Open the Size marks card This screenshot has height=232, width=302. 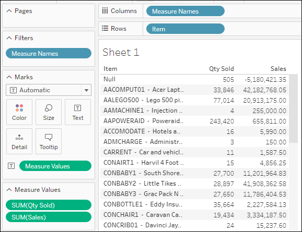point(49,112)
